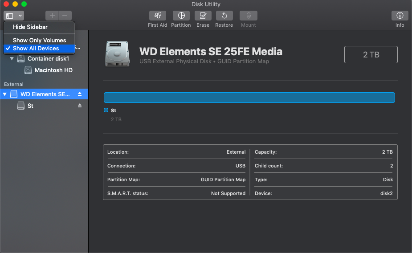This screenshot has height=253, width=412.
Task: Click the 'Child count:' label
Action: [269, 166]
